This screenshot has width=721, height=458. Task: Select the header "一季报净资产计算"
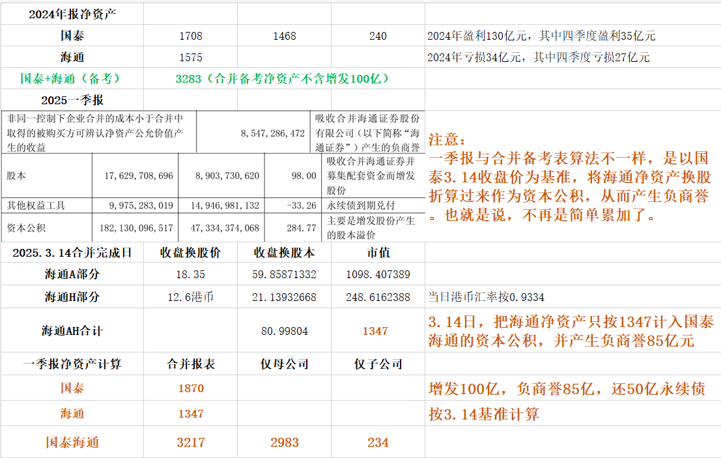(x=72, y=364)
